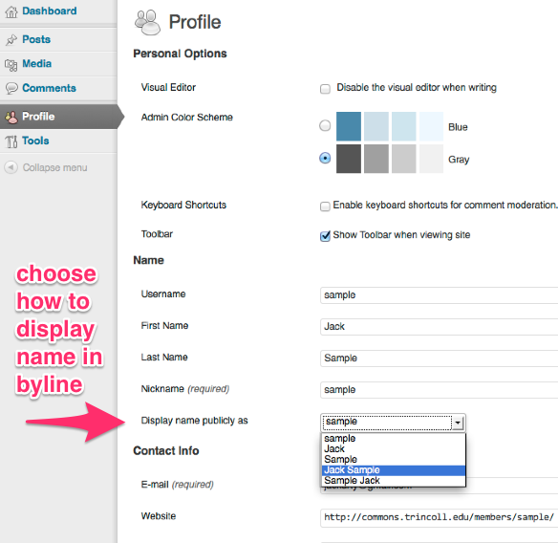The width and height of the screenshot is (558, 543).
Task: Click into the First Name field
Action: pyautogui.click(x=440, y=327)
